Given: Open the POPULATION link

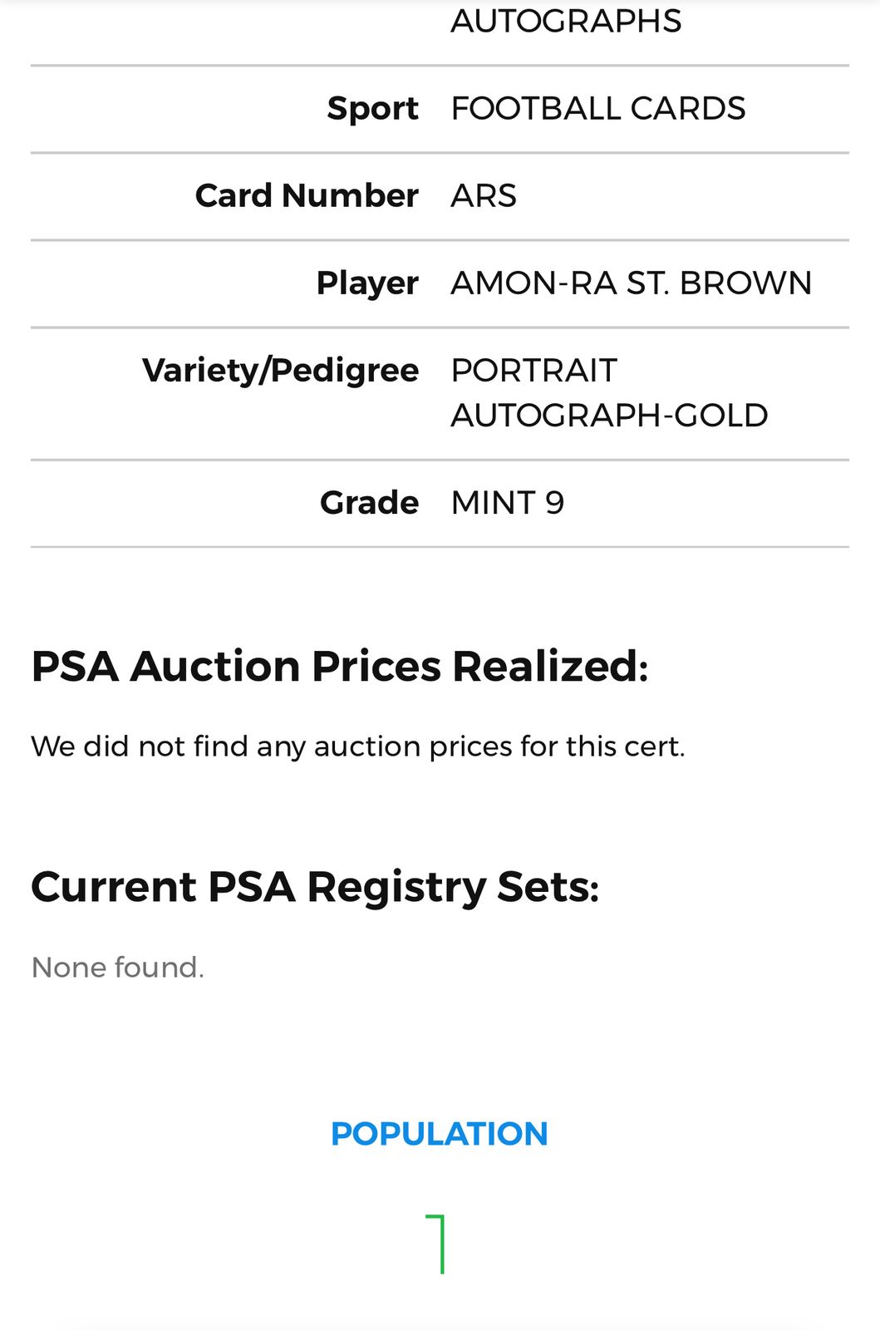Looking at the screenshot, I should 439,1134.
